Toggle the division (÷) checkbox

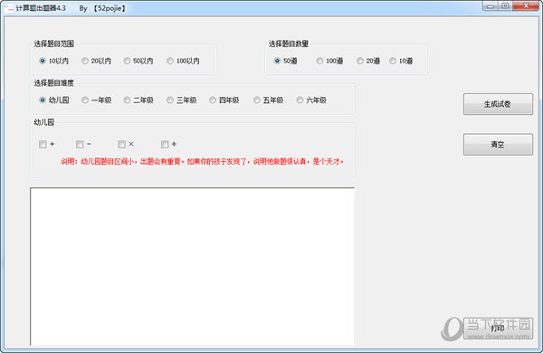tap(165, 145)
